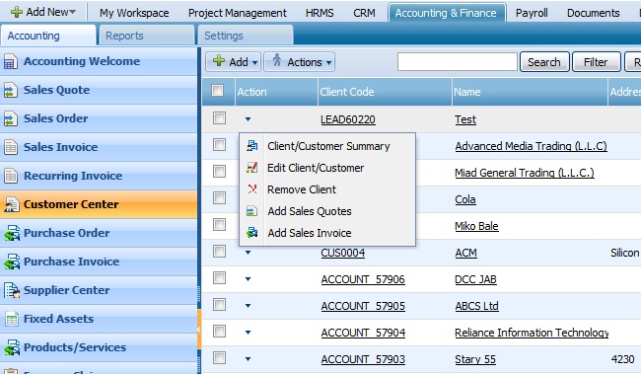
Task: Click the search text input field
Action: 457,62
